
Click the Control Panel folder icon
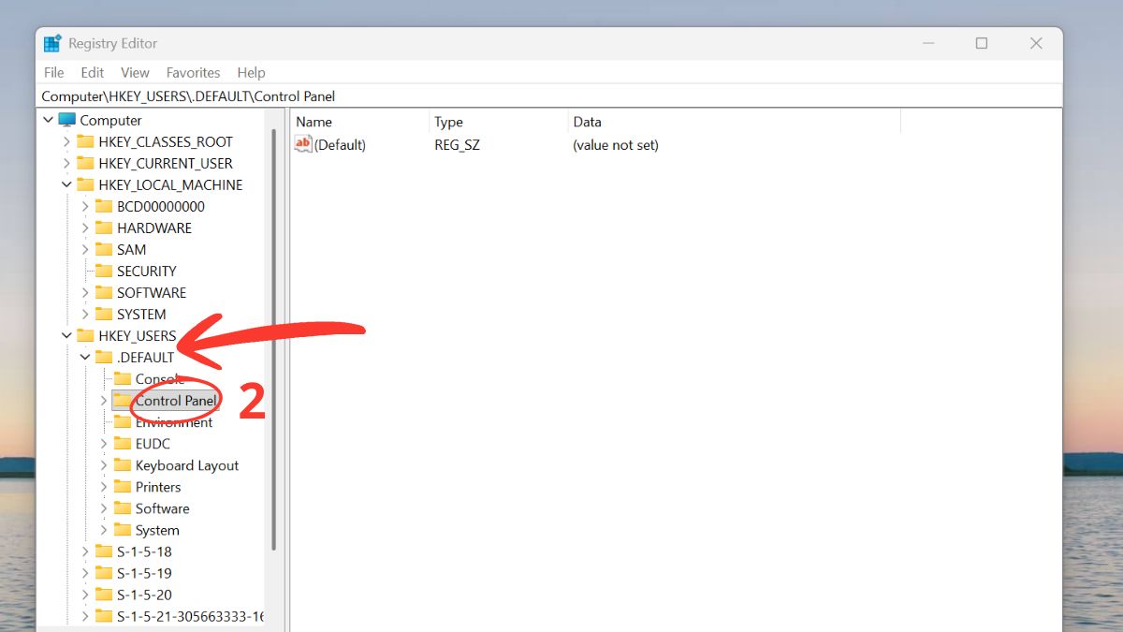(123, 401)
